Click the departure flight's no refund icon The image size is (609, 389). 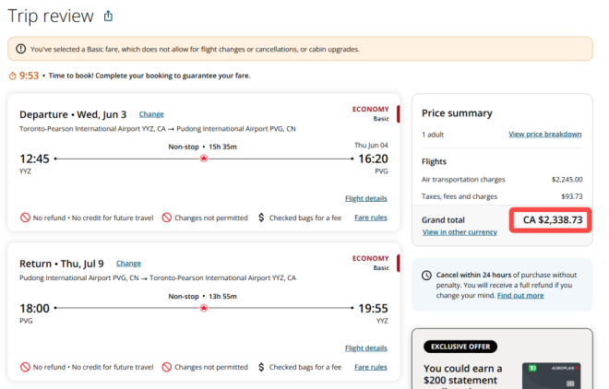point(25,218)
